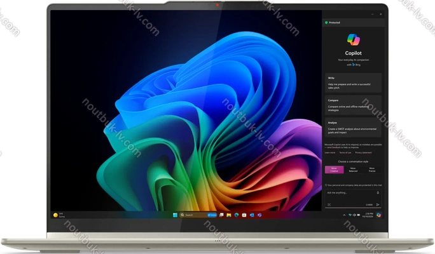Click the send arrow in Copilot chat

tap(378, 204)
